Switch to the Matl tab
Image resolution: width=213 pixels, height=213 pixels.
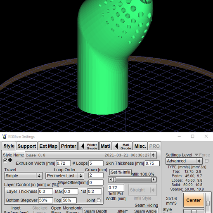tap(105, 146)
